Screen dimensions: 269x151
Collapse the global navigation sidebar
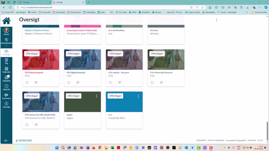pos(6,140)
